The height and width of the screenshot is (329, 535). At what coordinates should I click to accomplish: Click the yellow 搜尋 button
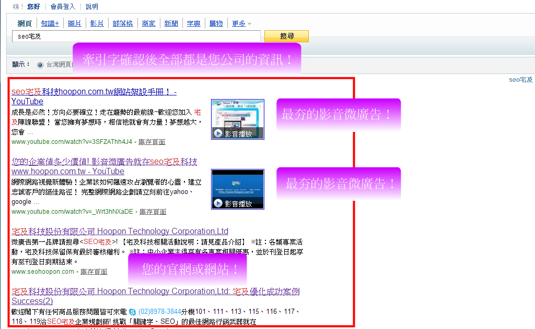(287, 36)
